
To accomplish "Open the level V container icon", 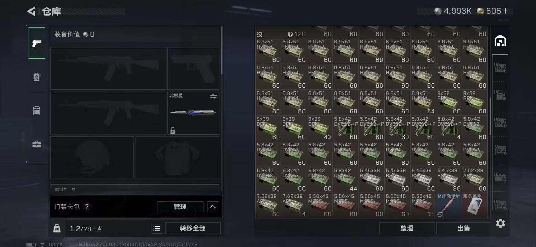I will point(500,150).
